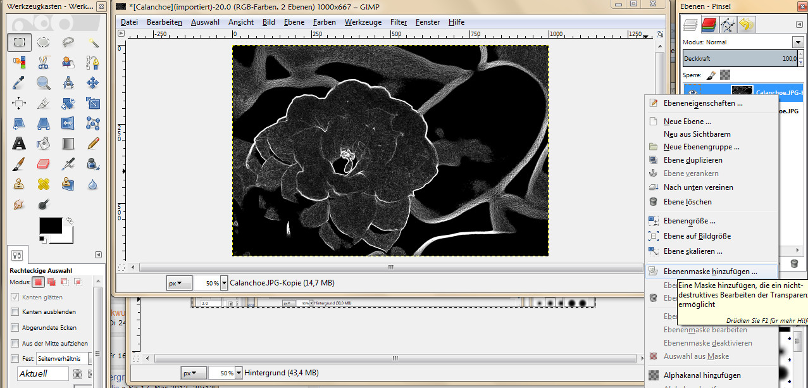
Task: Enable the 'Kanten ausblenden' checkbox
Action: coord(15,312)
